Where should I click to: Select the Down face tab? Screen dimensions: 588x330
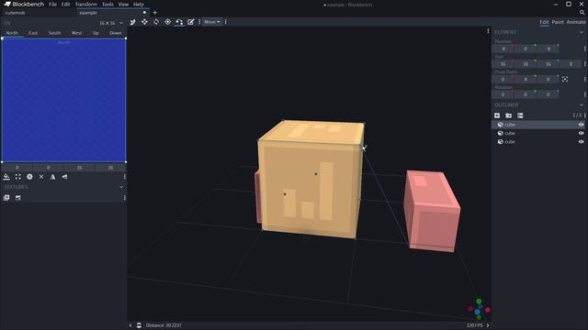pyautogui.click(x=116, y=33)
